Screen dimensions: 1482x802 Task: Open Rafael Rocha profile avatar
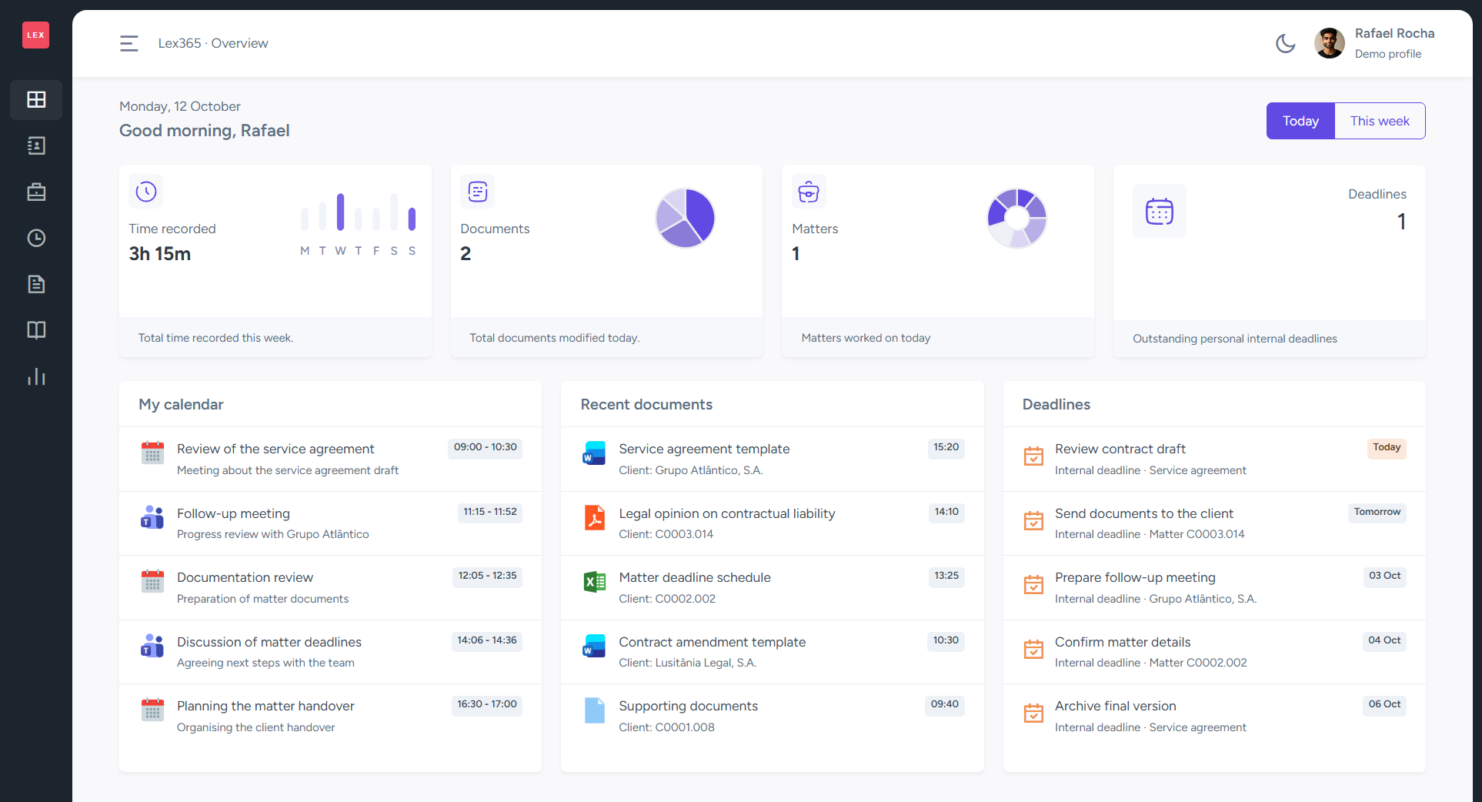pos(1329,43)
